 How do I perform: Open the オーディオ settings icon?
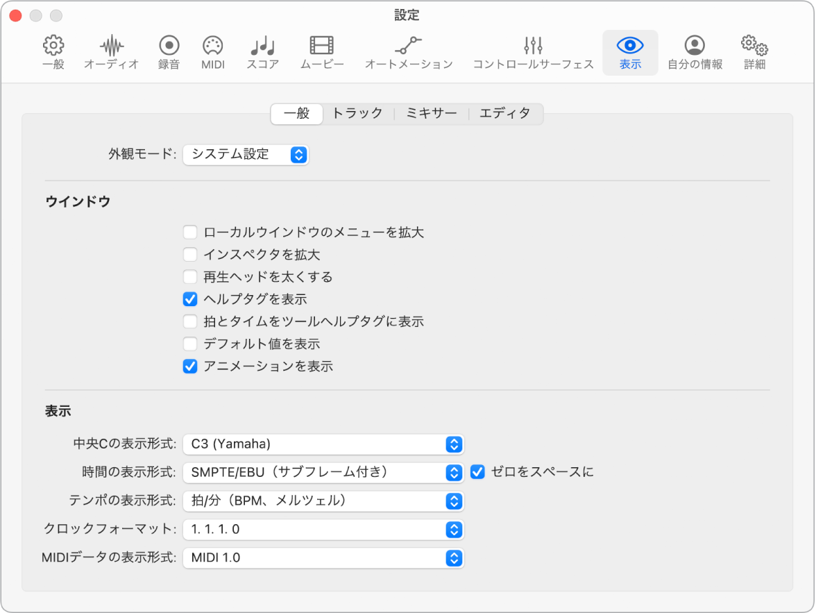[110, 52]
